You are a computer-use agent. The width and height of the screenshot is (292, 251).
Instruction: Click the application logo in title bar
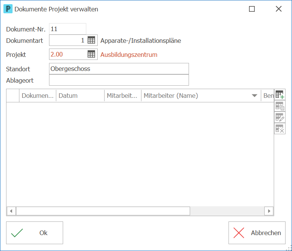8,9
